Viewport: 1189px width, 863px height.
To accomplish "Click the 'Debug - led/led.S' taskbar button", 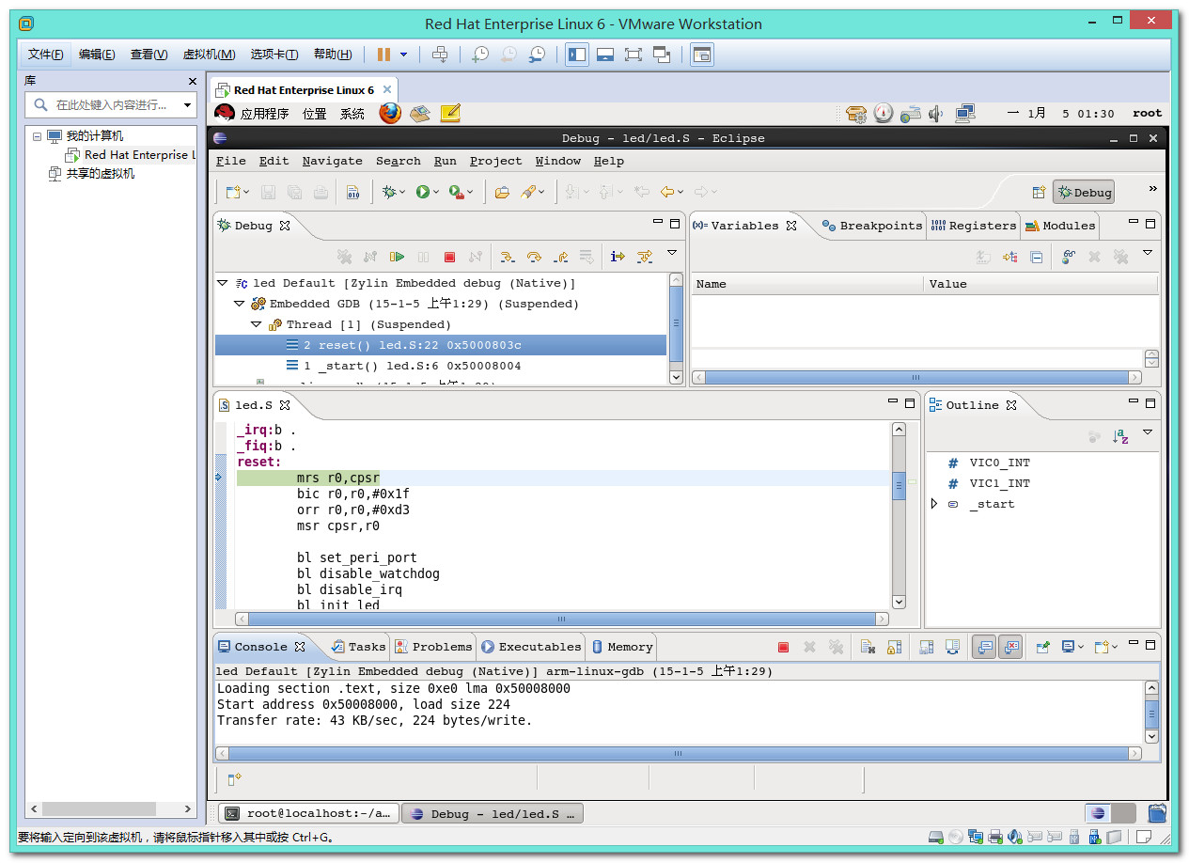I will pyautogui.click(x=493, y=814).
